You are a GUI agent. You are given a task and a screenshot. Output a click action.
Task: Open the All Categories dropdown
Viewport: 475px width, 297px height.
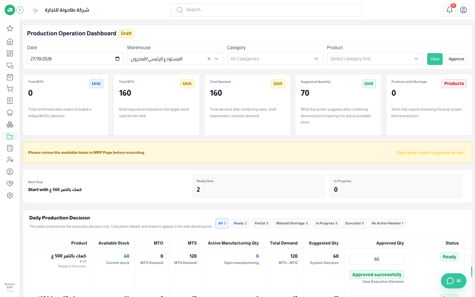click(275, 59)
